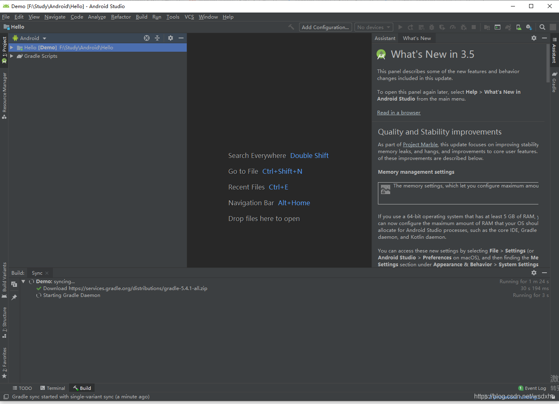Open 2: Favorites side tab
The image size is (559, 404).
[x=4, y=363]
